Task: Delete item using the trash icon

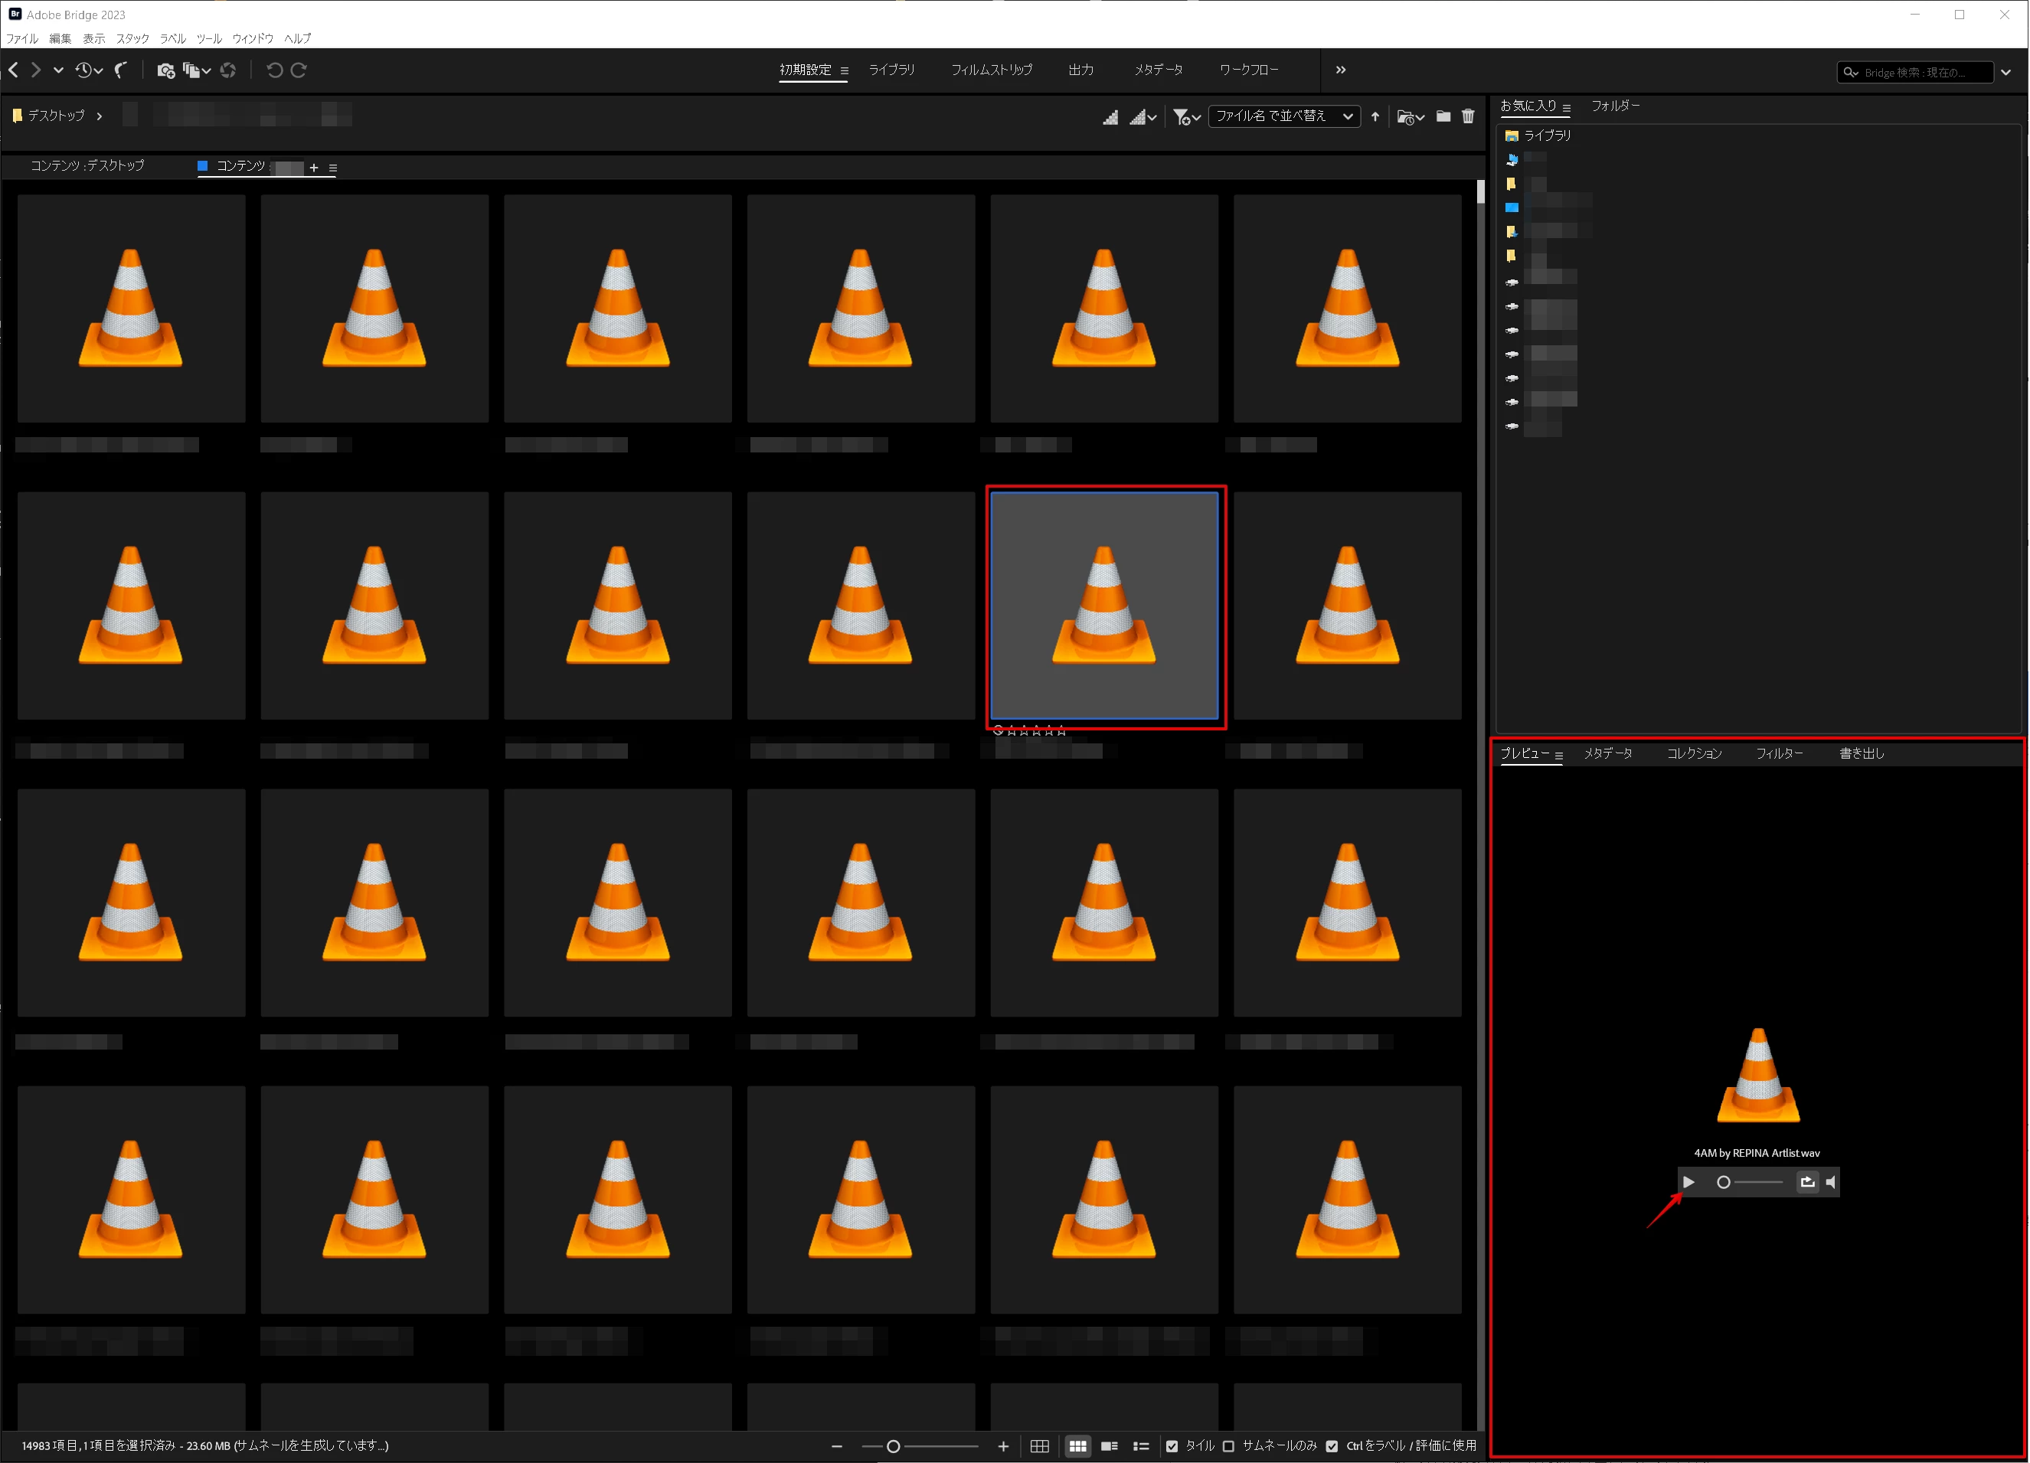Action: [x=1468, y=116]
